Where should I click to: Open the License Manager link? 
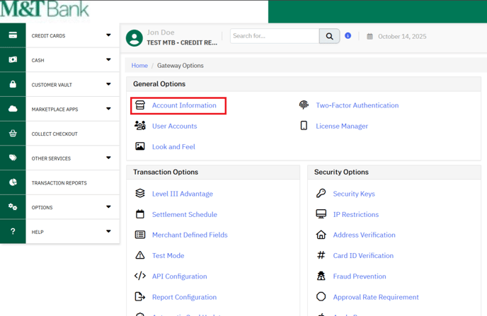pos(342,126)
